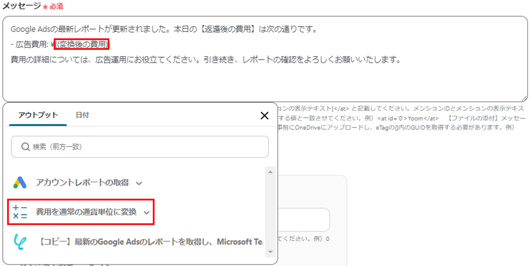531x266 pixels.
Task: Focus the 検索（前方一致） search field
Action: (x=140, y=147)
